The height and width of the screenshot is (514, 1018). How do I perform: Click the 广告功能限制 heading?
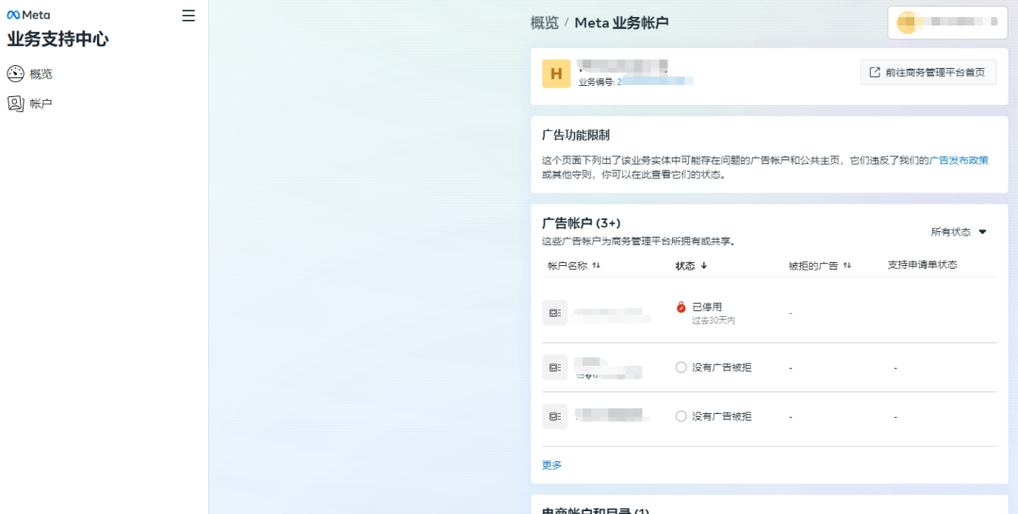(x=575, y=135)
